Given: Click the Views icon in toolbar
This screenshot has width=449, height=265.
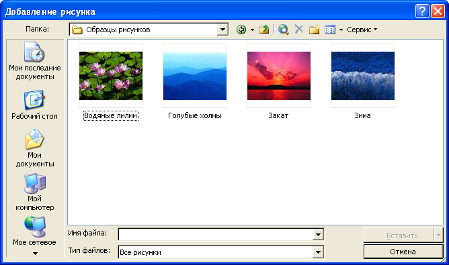Looking at the screenshot, I should point(330,30).
